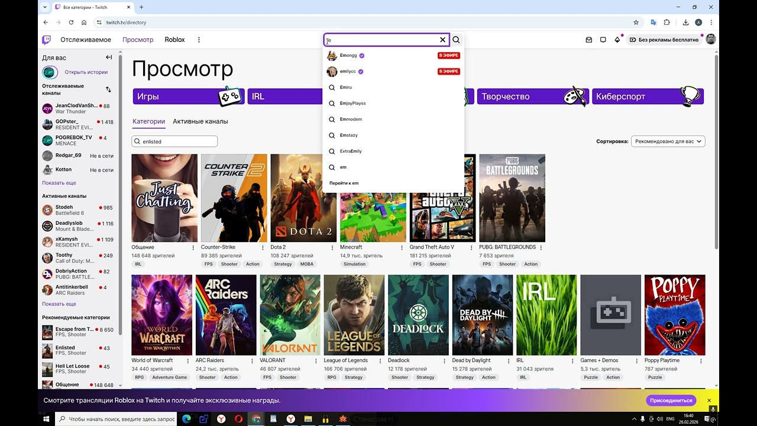The width and height of the screenshot is (757, 426).
Task: Select Emiru search suggestion
Action: click(x=393, y=88)
